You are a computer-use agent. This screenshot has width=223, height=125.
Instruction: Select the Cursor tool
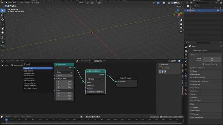tap(3, 15)
